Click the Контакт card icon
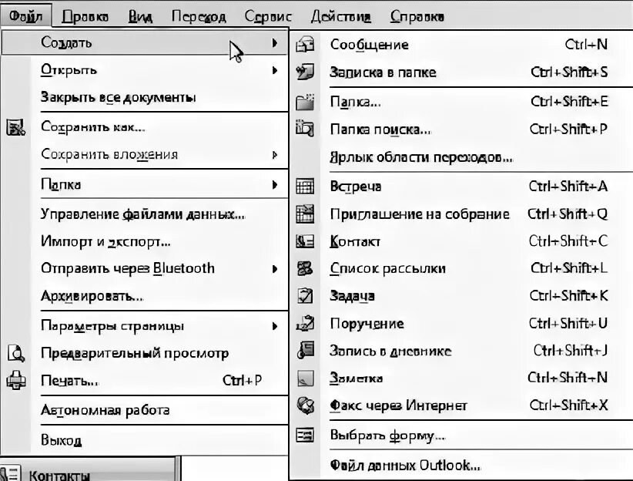Screen dimensions: 633x481 305,241
